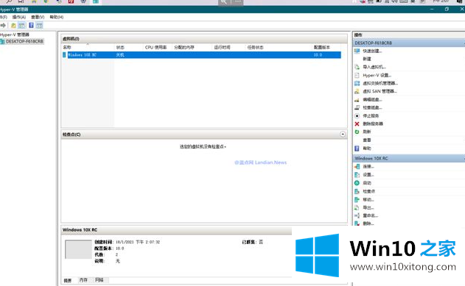This screenshot has width=465, height=286.
Task: Open Virtual SAN Manager (虚拟 SAN 管理器) icon
Action: (x=357, y=91)
